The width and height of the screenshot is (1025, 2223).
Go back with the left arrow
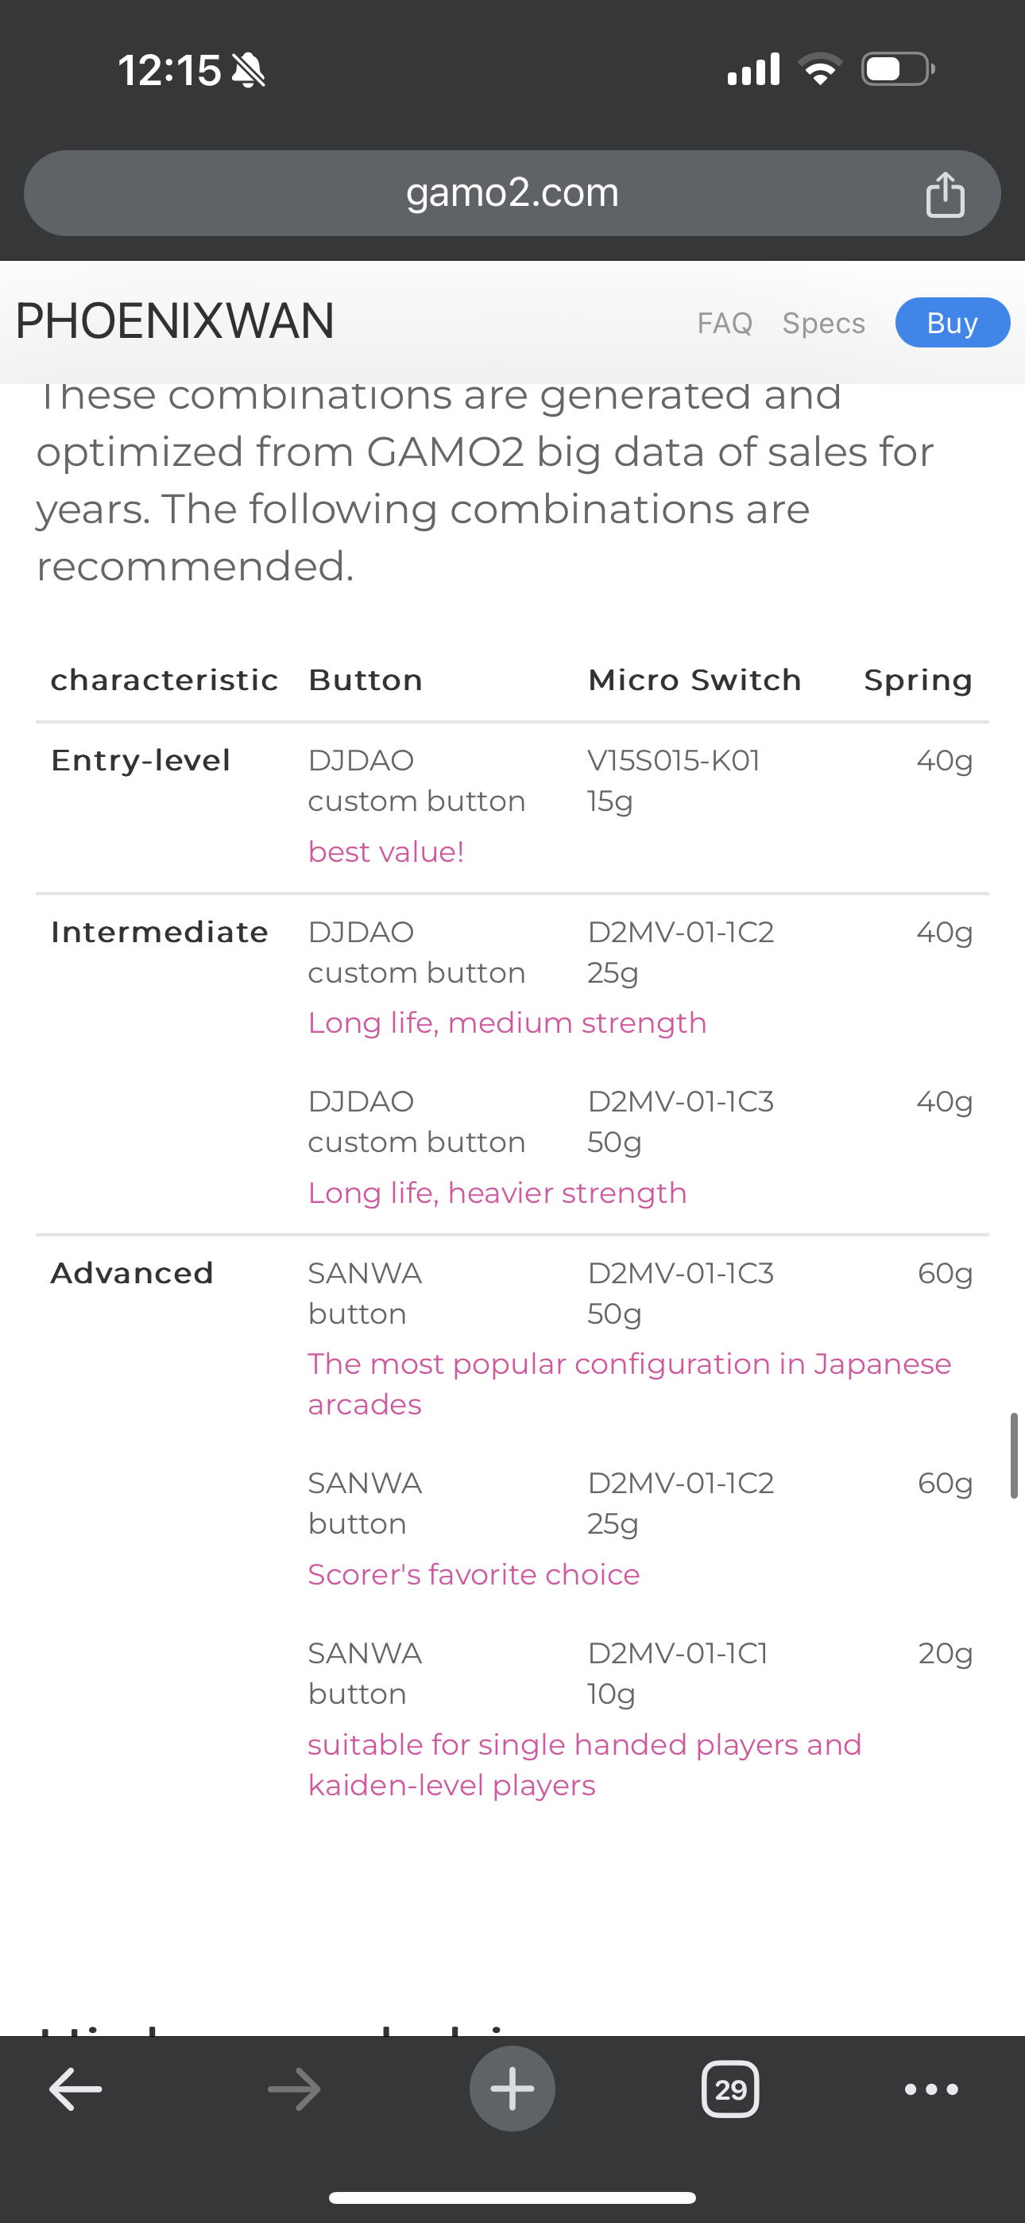click(76, 2089)
